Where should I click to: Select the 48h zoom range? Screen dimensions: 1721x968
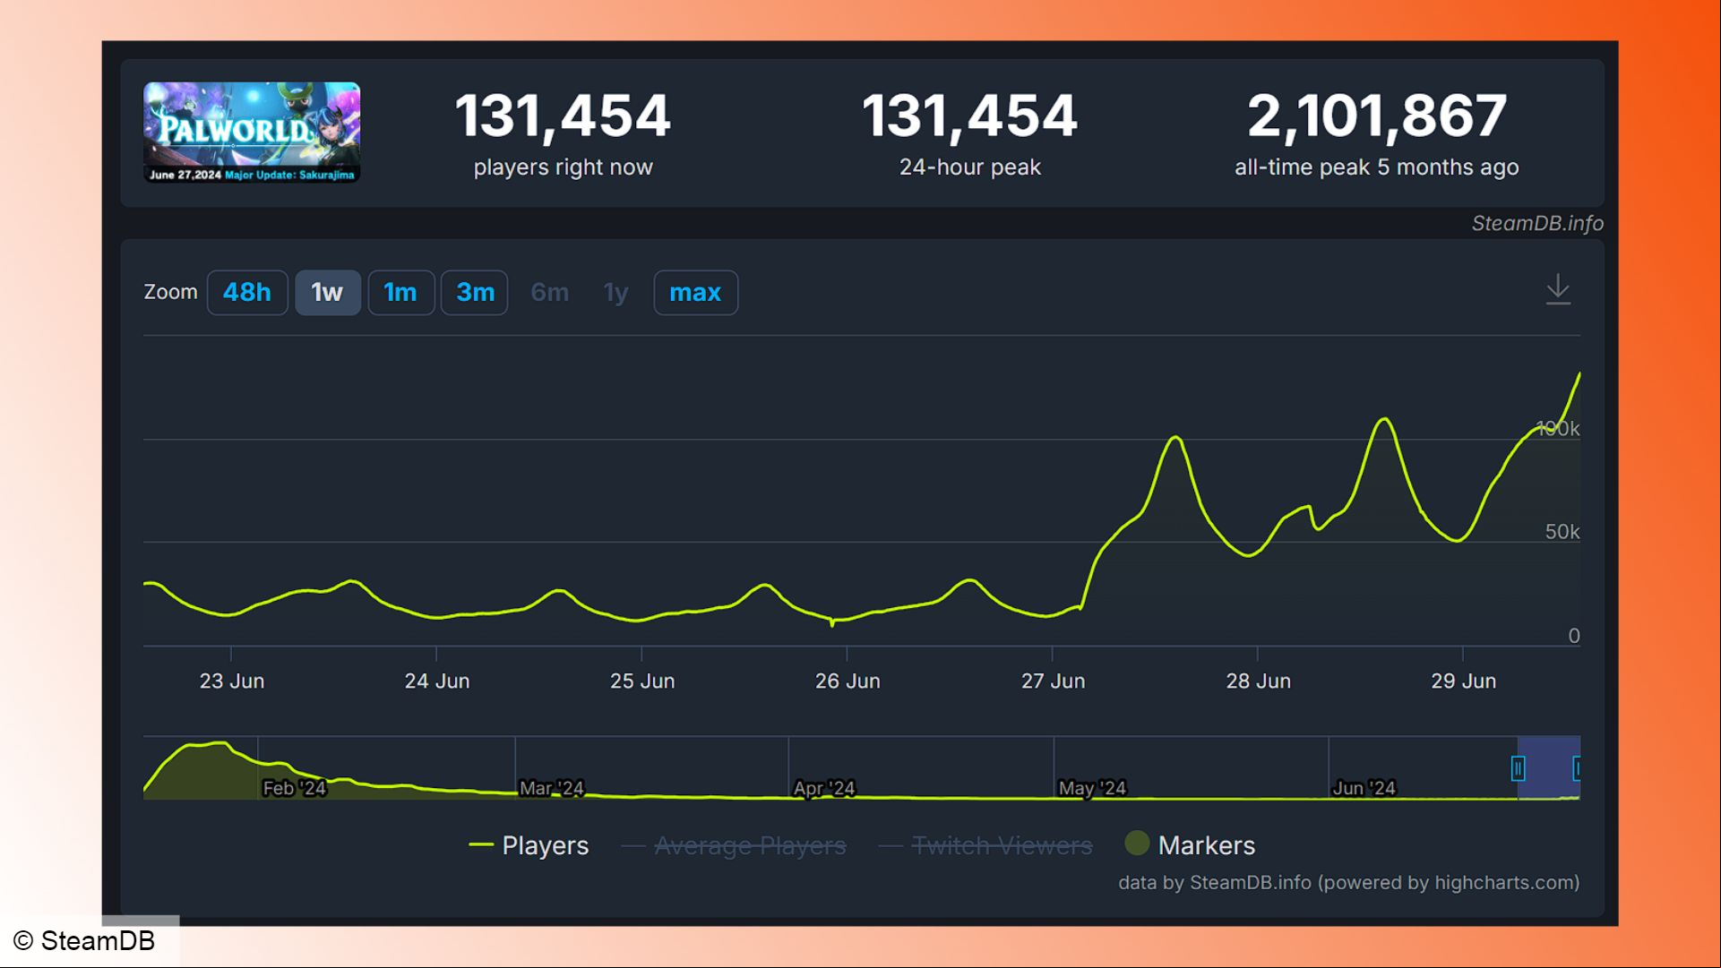tap(247, 293)
